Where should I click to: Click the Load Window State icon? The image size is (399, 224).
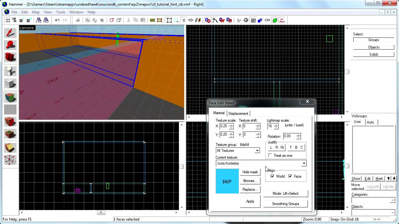(39, 20)
